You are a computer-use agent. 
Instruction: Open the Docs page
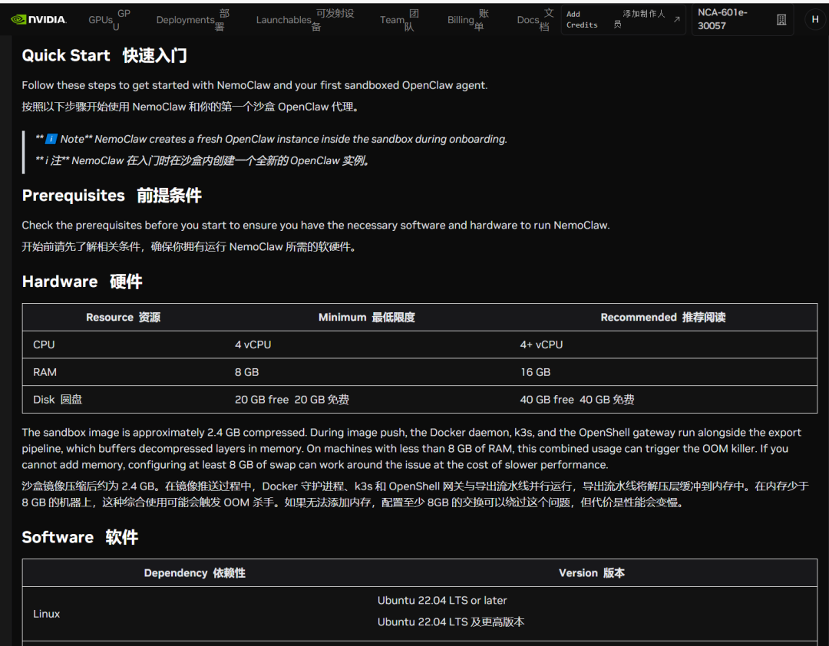(x=535, y=19)
